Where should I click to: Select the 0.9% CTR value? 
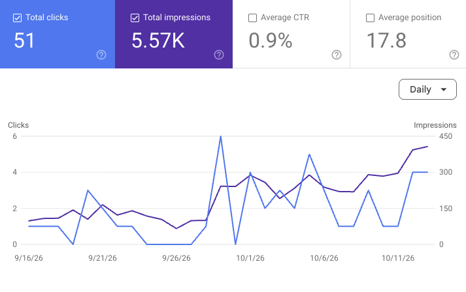[x=271, y=40]
